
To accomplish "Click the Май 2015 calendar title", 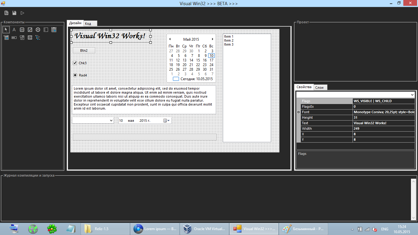I will pyautogui.click(x=191, y=39).
